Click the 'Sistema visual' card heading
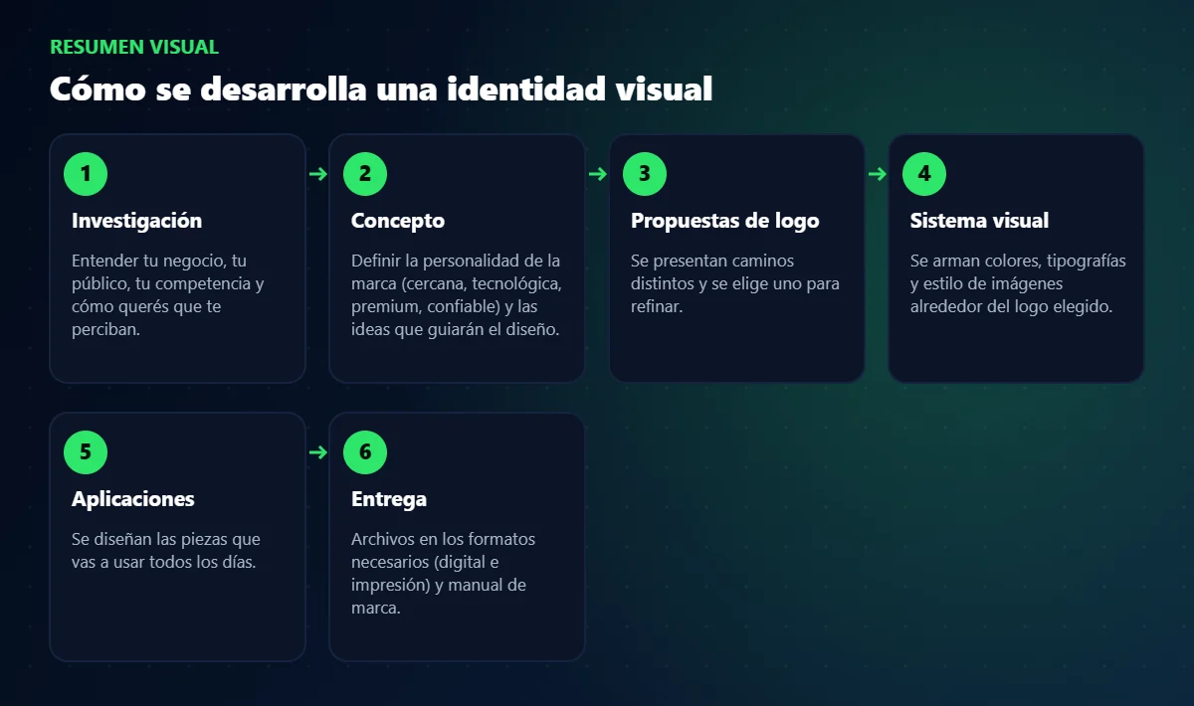Viewport: 1194px width, 706px height. pyautogui.click(x=979, y=221)
